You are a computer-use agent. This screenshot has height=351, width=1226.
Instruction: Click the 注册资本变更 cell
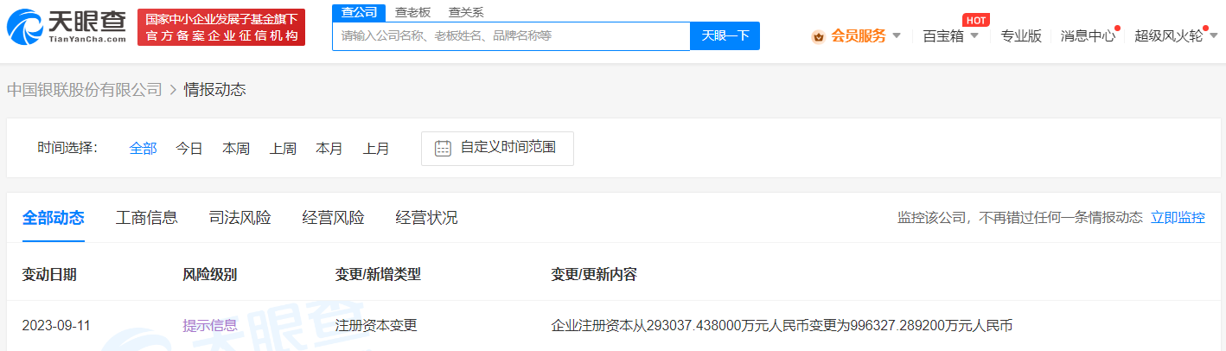(376, 326)
